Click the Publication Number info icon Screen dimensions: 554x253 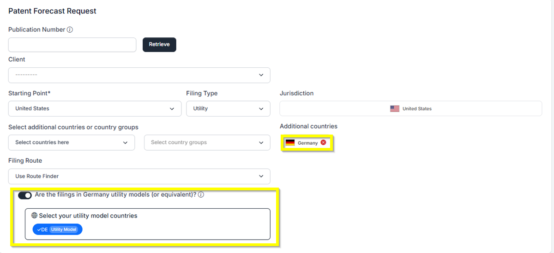(x=70, y=30)
